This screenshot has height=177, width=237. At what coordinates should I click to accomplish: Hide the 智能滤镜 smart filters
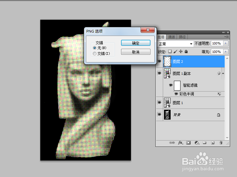pyautogui.click(x=171, y=85)
